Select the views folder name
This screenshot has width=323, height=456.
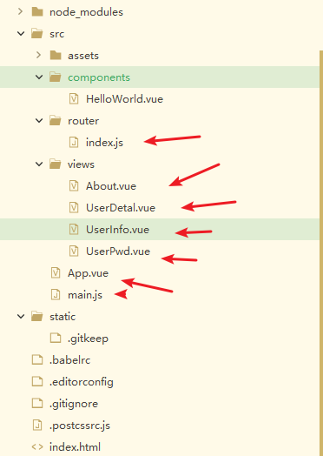[x=81, y=164]
